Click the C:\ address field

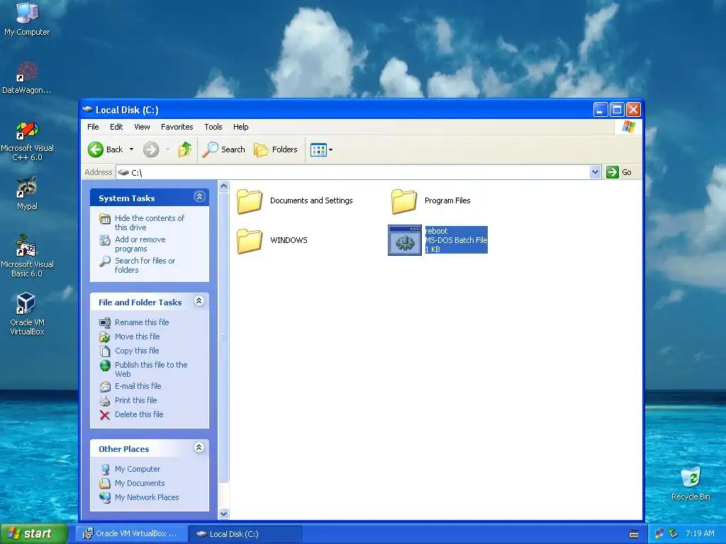[x=353, y=172]
